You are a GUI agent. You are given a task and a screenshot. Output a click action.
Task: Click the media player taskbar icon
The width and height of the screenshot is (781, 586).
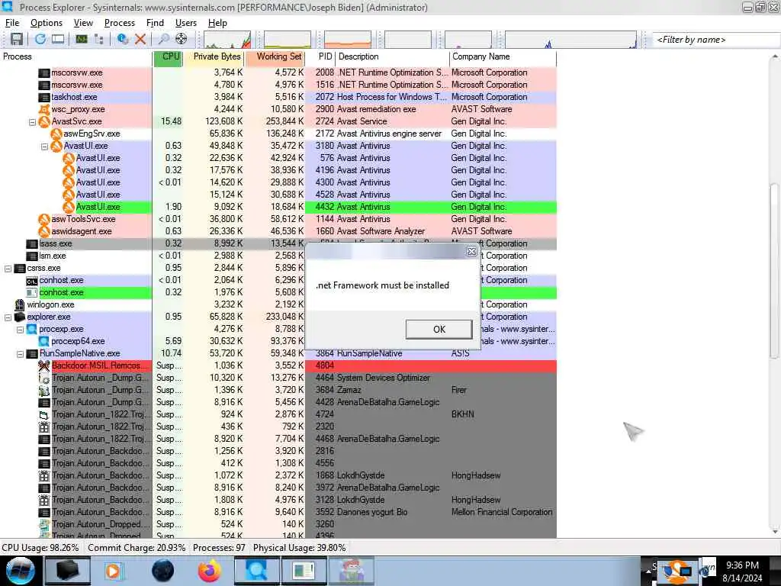tap(113, 571)
